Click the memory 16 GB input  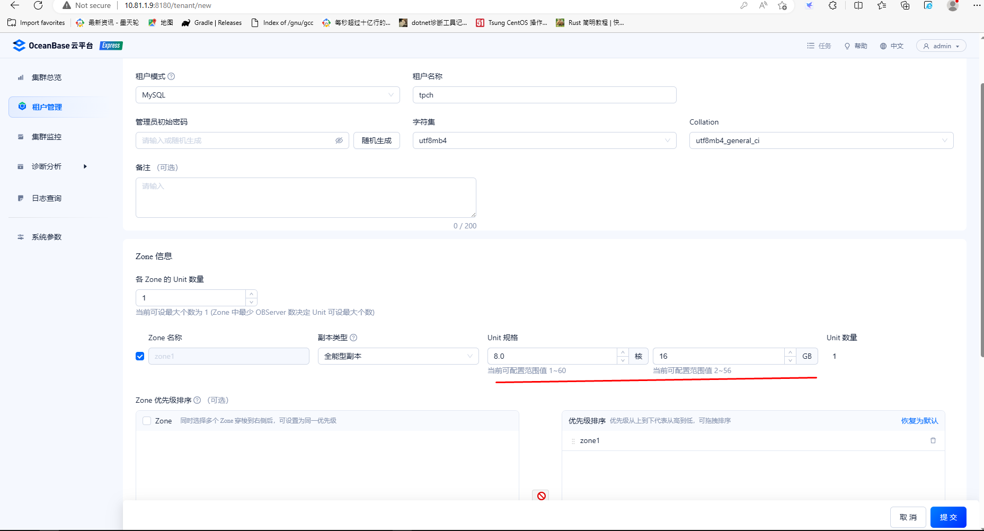(x=719, y=356)
